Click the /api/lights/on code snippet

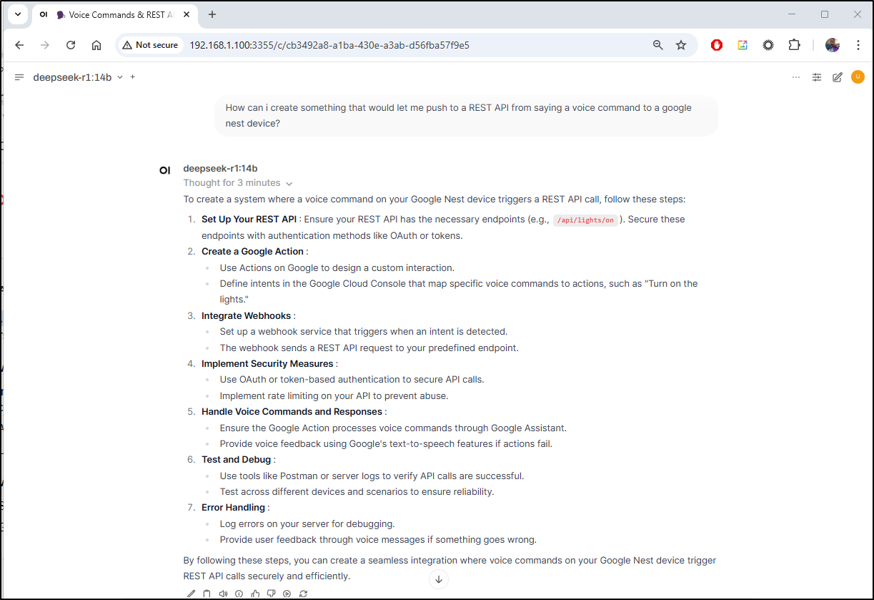[x=585, y=220]
